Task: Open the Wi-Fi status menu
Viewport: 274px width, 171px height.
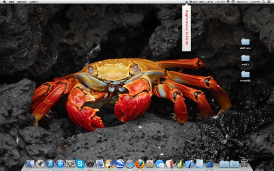Action: tap(228, 2)
